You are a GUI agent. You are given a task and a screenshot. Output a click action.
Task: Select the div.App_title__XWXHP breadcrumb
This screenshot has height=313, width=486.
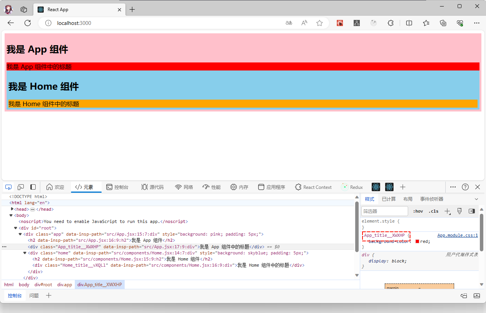pyautogui.click(x=99, y=284)
